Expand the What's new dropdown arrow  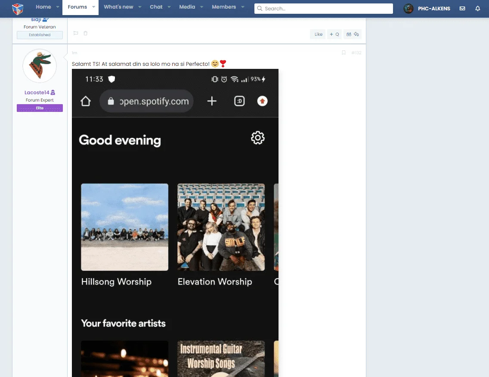point(140,7)
